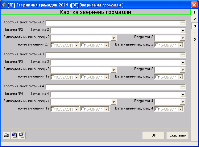The width and height of the screenshot is (199, 147).
Task: Switch to page tab 2
Action: (x=195, y=19)
